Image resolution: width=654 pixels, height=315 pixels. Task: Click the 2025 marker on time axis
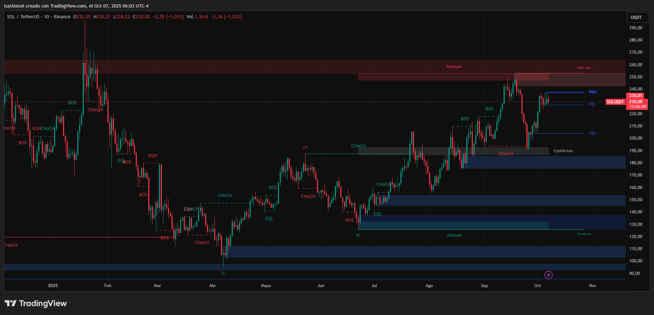pyautogui.click(x=53, y=286)
